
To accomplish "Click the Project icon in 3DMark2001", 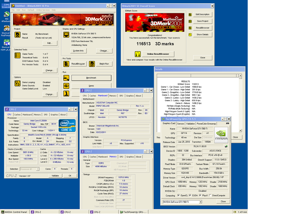I will coord(17,35).
